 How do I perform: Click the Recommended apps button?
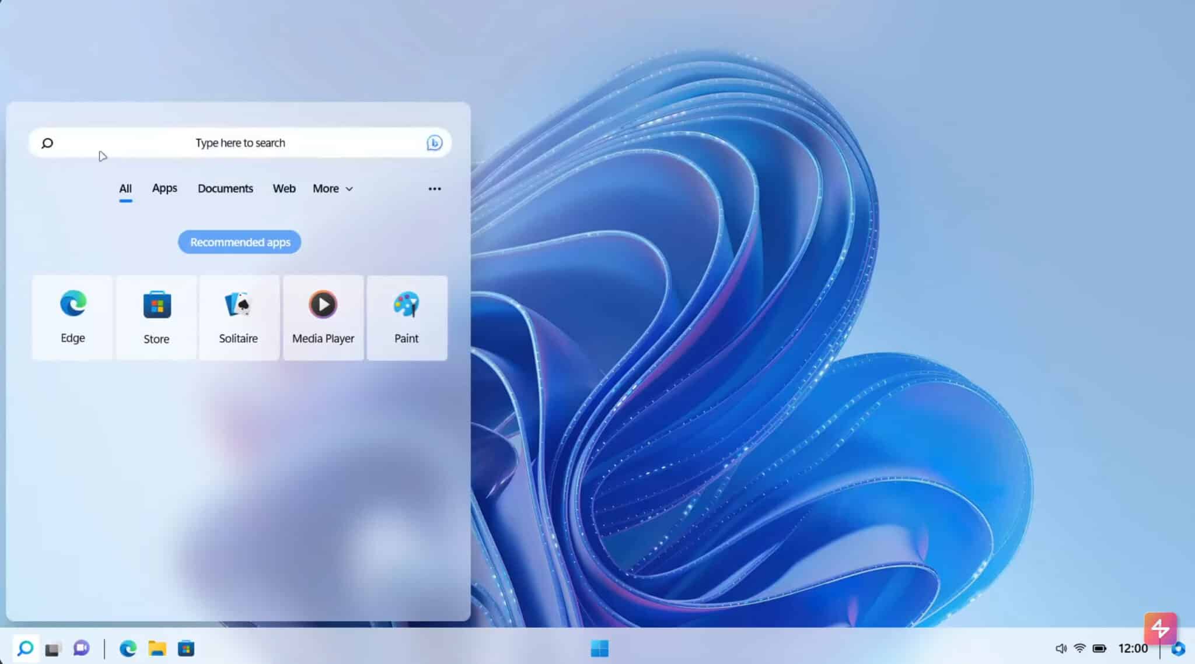pos(239,242)
